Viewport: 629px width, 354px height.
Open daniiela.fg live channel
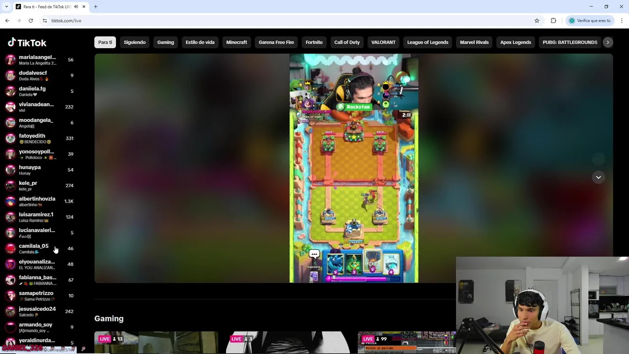(x=39, y=91)
